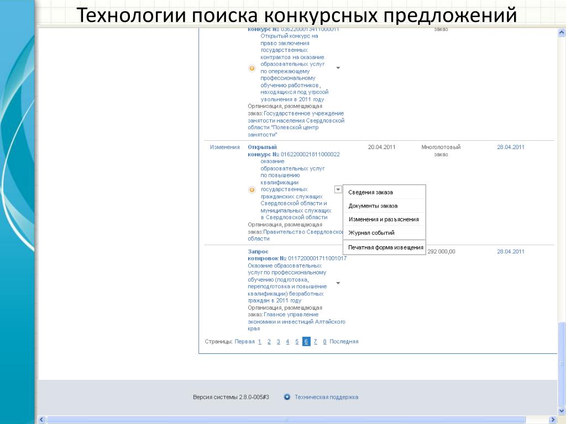Go to pagination page 7
Screen dimensions: 566x424
tap(316, 341)
